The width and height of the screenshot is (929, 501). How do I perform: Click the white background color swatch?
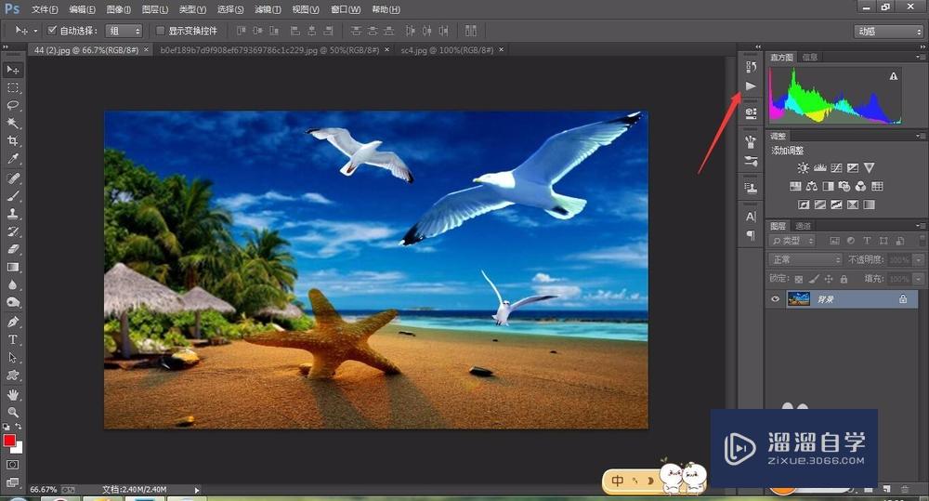tap(19, 450)
